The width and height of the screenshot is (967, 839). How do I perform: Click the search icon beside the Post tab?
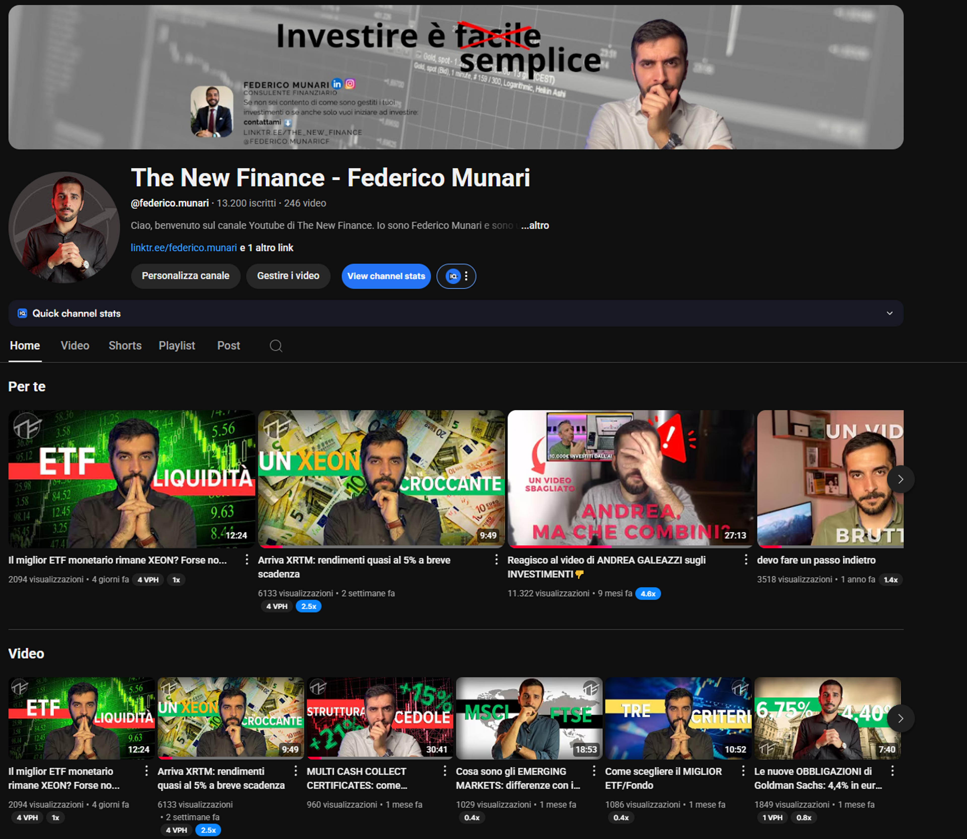pos(276,346)
